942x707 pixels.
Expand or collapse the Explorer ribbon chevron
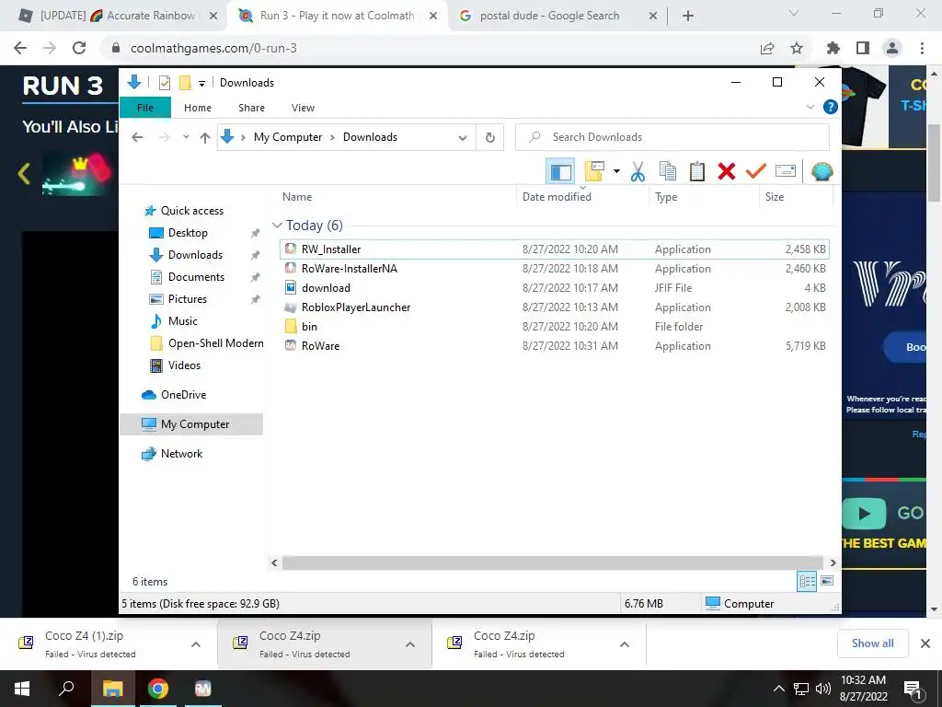[810, 107]
